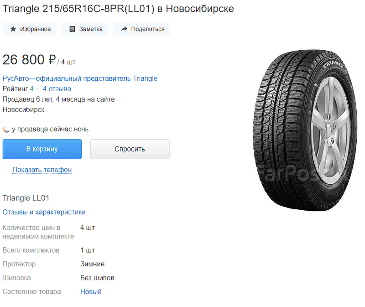Add tires to cart with В корзину

point(42,149)
